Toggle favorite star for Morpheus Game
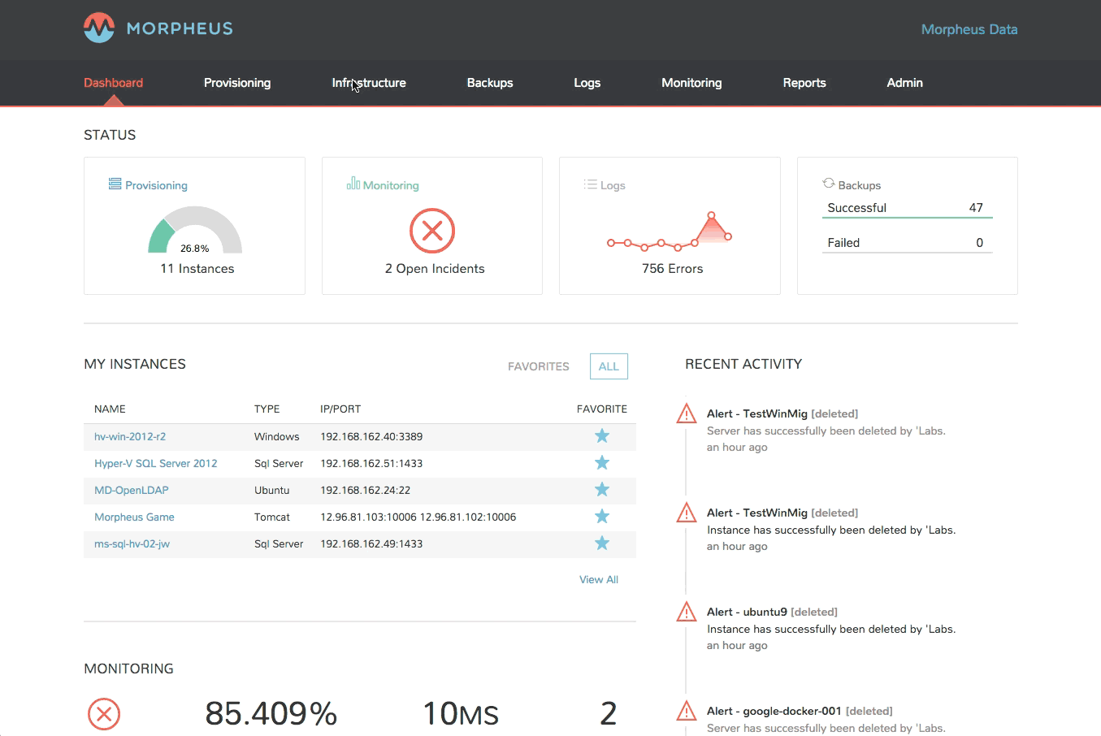1101x736 pixels. pos(602,517)
